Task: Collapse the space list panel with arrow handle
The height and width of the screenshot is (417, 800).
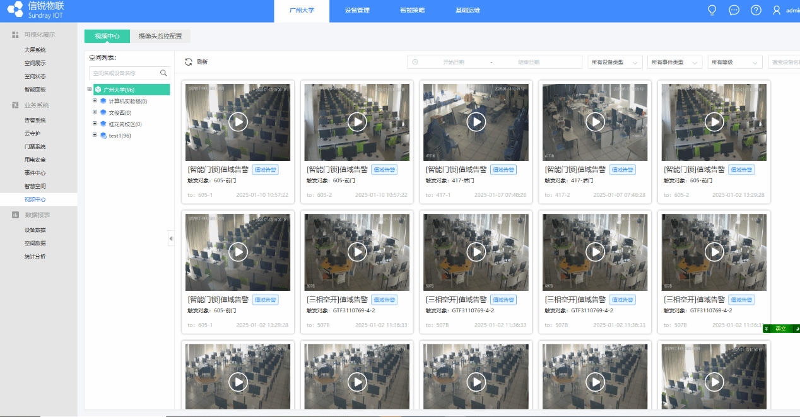Action: (x=171, y=238)
